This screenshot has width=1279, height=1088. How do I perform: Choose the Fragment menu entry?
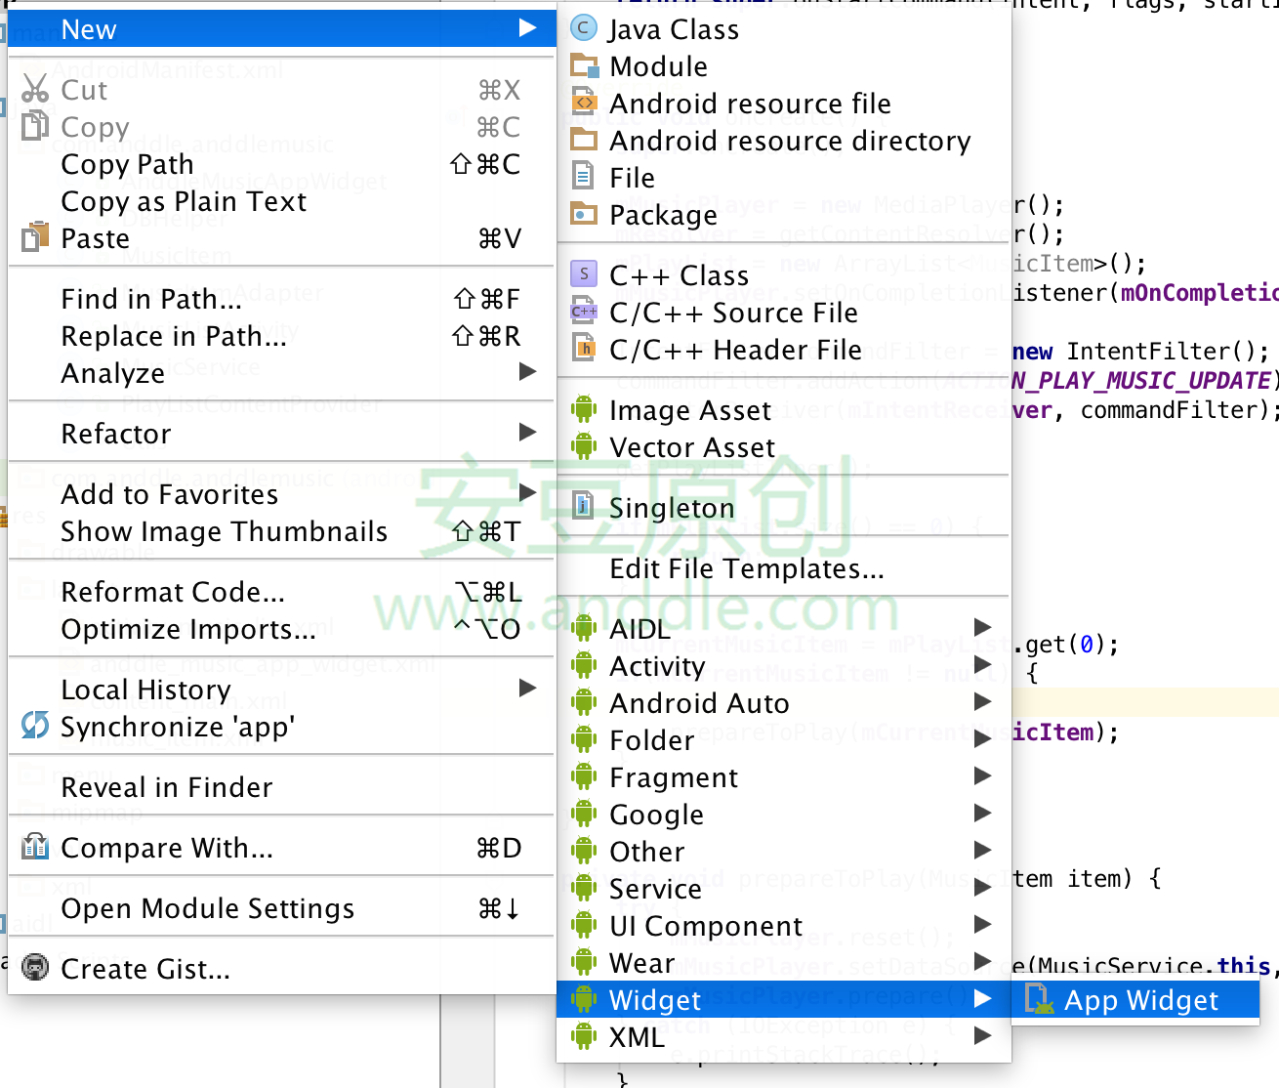pyautogui.click(x=784, y=777)
